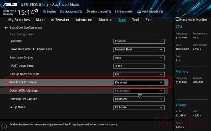This screenshot has height=131, width=211.
Task: Click the AURA lighting icon
Action: (x=139, y=12)
